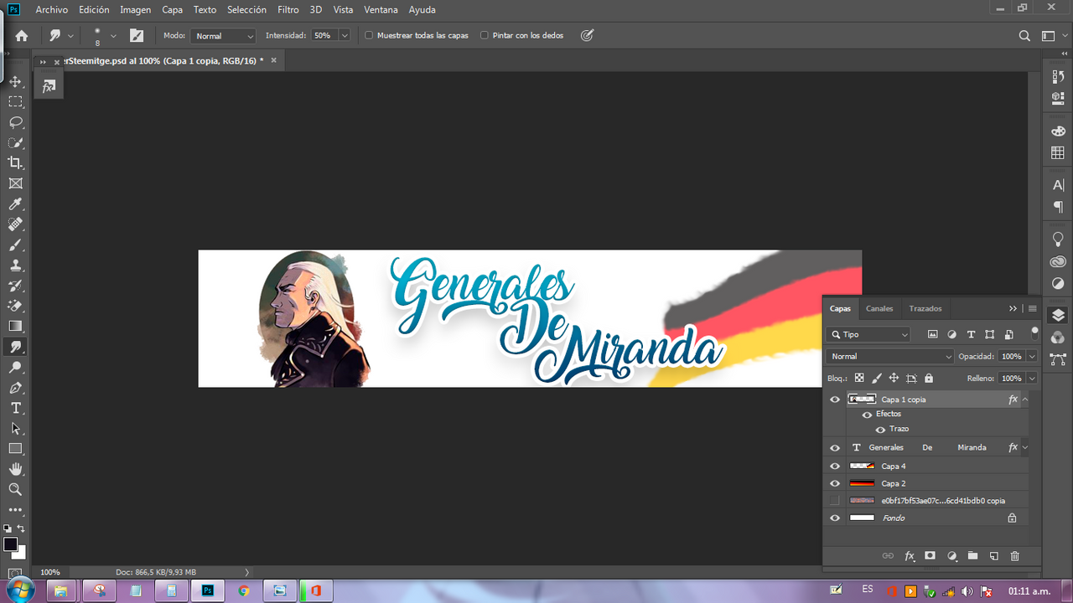This screenshot has width=1073, height=603.
Task: Toggle visibility of Trazo effect
Action: click(880, 430)
